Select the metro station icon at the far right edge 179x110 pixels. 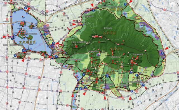178,73
